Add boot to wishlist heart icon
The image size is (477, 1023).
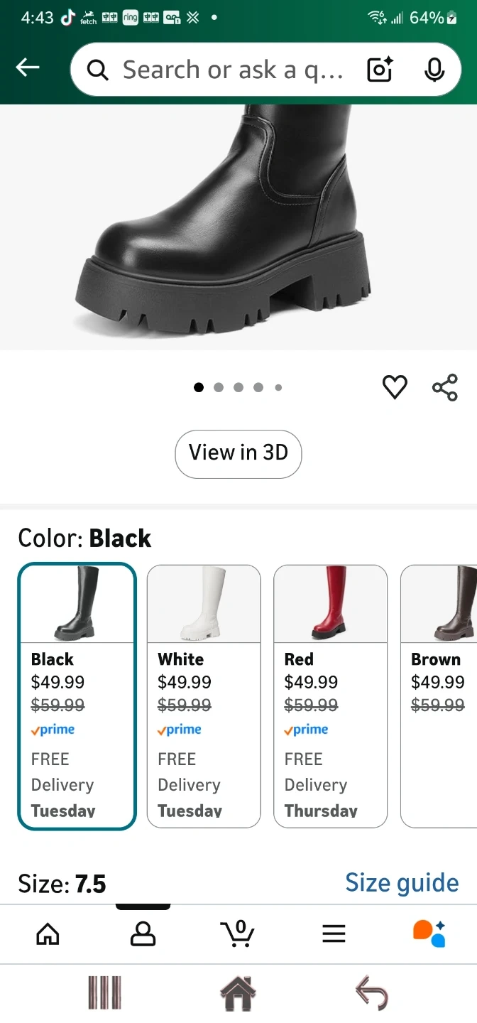[x=395, y=387]
